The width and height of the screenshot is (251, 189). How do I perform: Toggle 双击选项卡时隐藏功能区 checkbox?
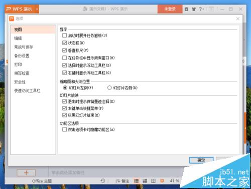tap(64, 129)
